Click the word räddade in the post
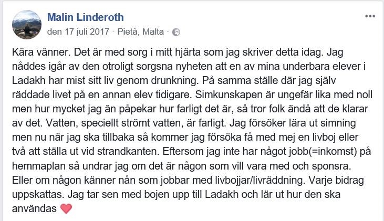384x221 pixels. tap(29, 94)
